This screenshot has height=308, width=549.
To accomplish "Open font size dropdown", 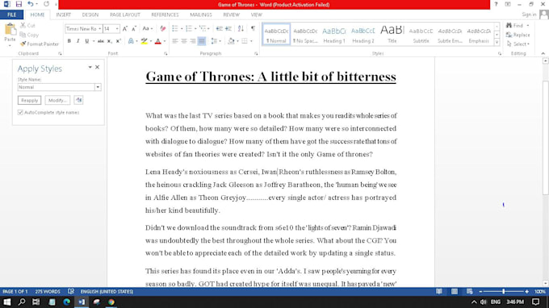I will click(x=117, y=29).
